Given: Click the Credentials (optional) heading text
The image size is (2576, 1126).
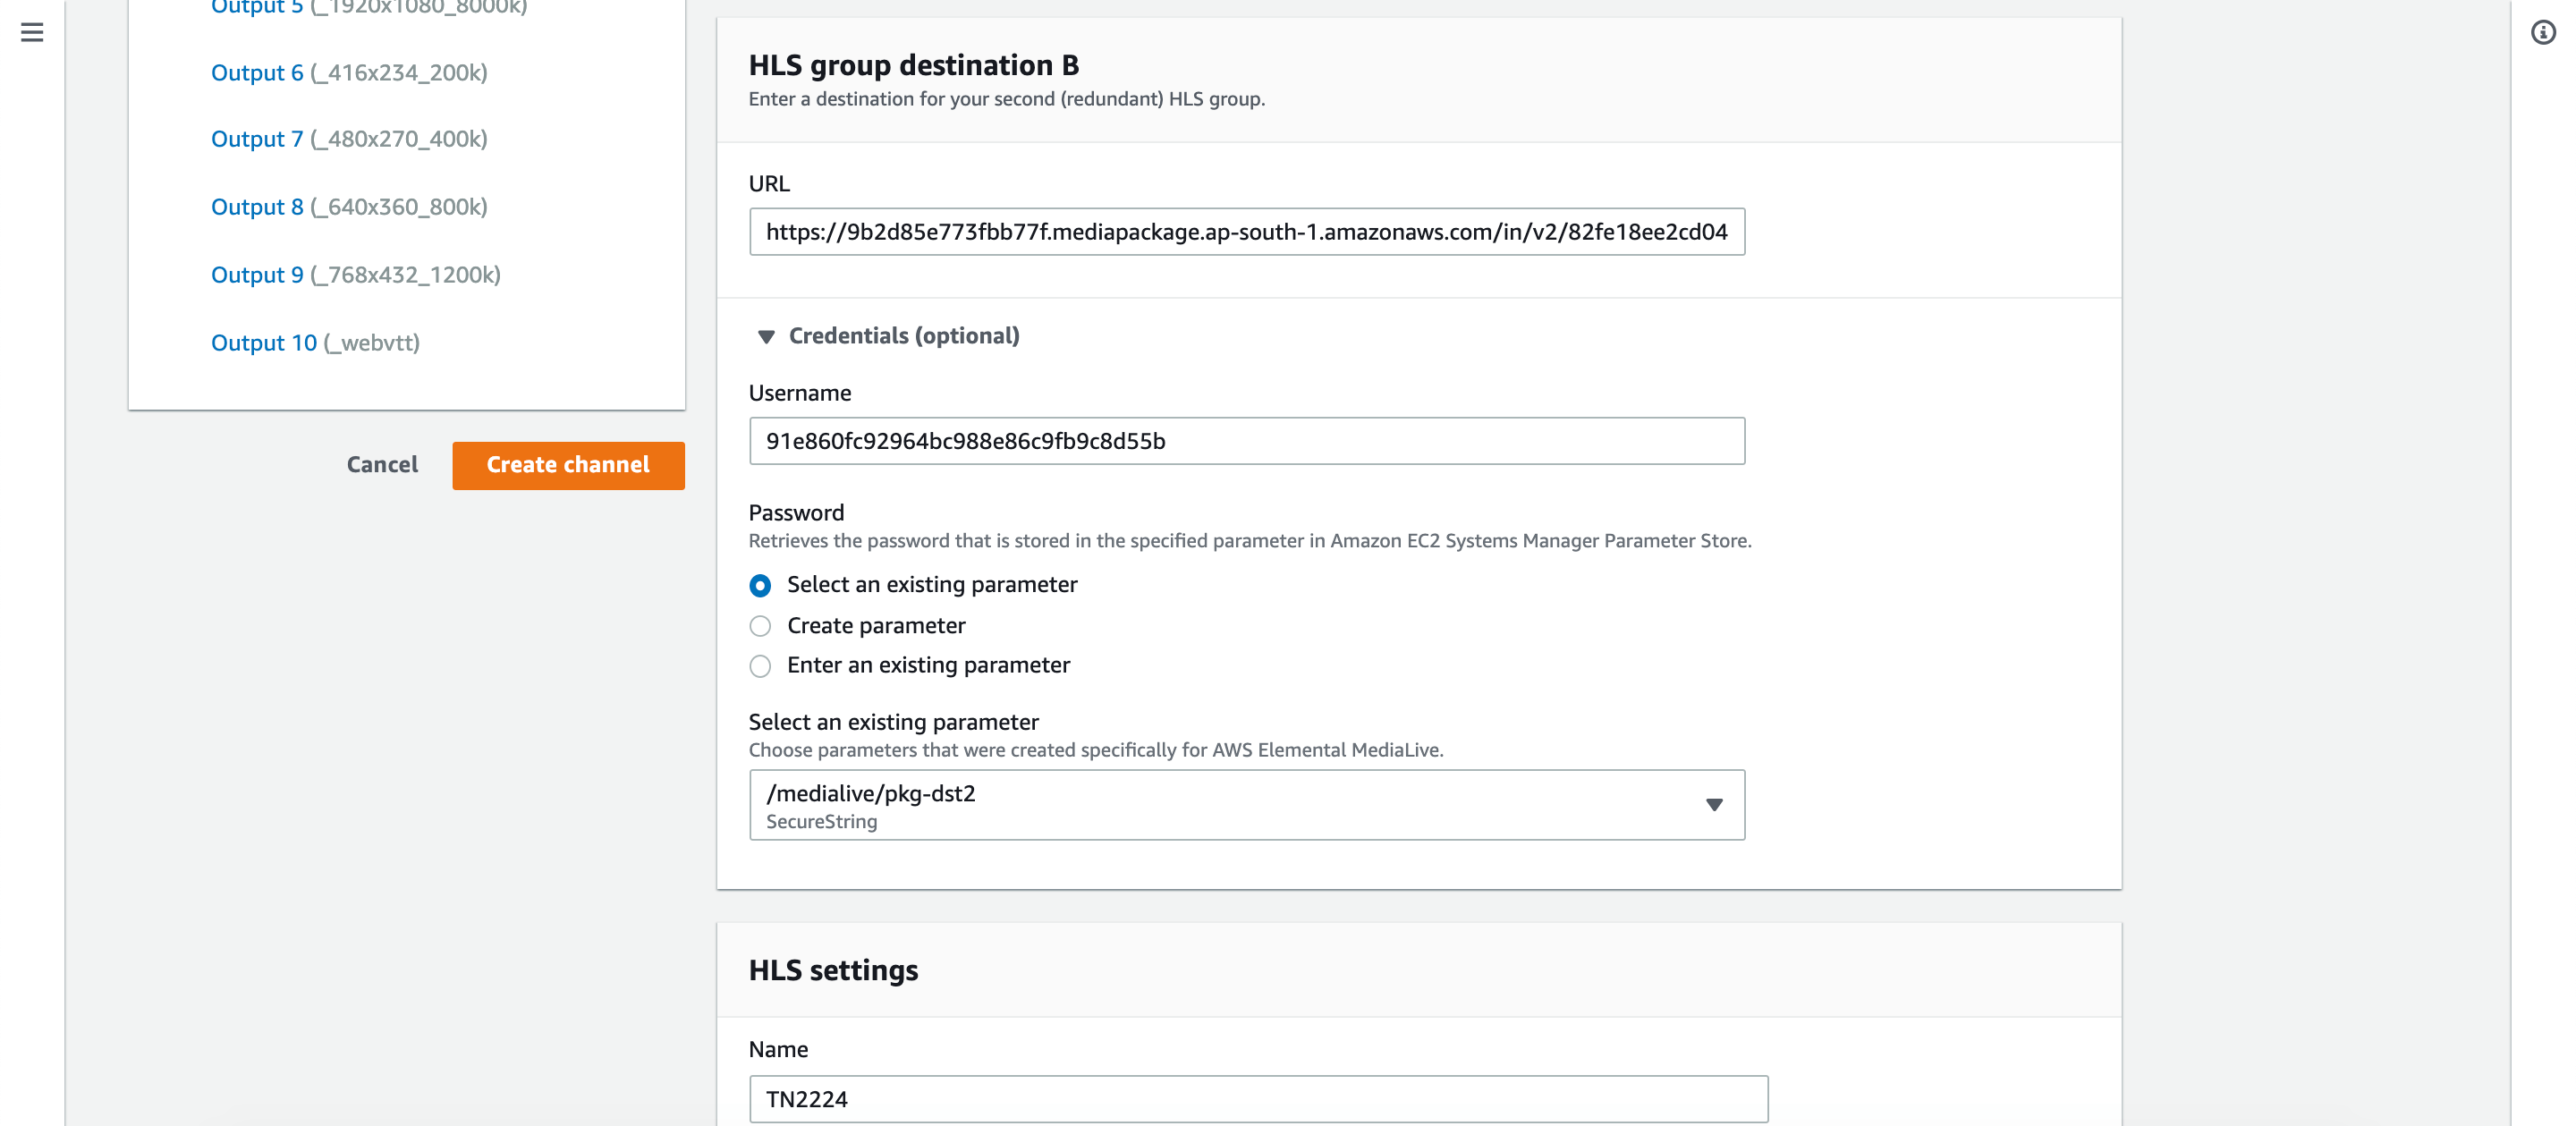Looking at the screenshot, I should point(904,336).
